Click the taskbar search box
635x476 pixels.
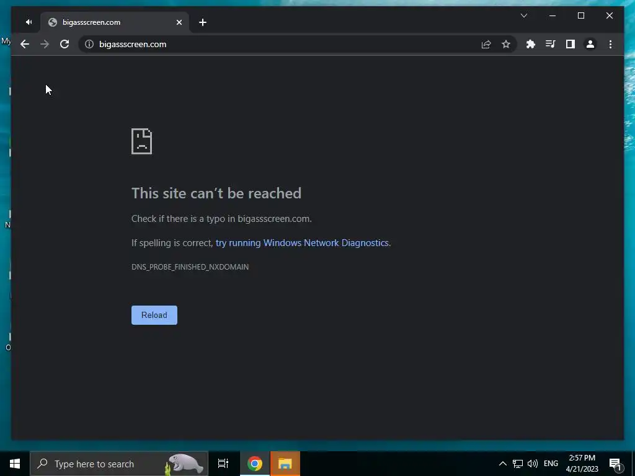coord(119,464)
